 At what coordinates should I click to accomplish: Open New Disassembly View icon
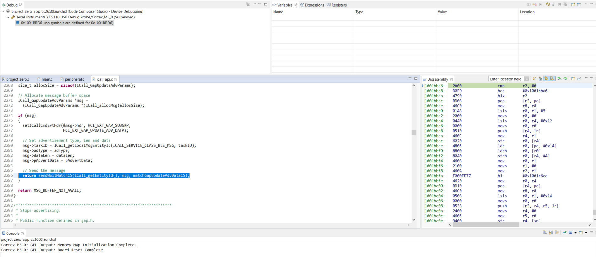573,79
